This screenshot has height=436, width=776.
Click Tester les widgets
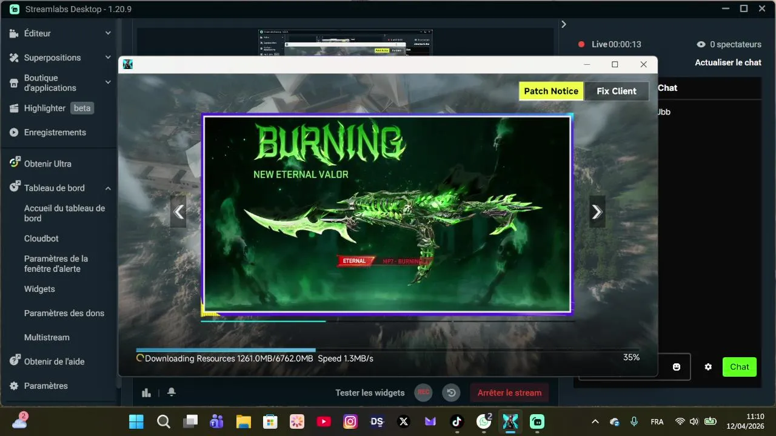click(x=370, y=392)
